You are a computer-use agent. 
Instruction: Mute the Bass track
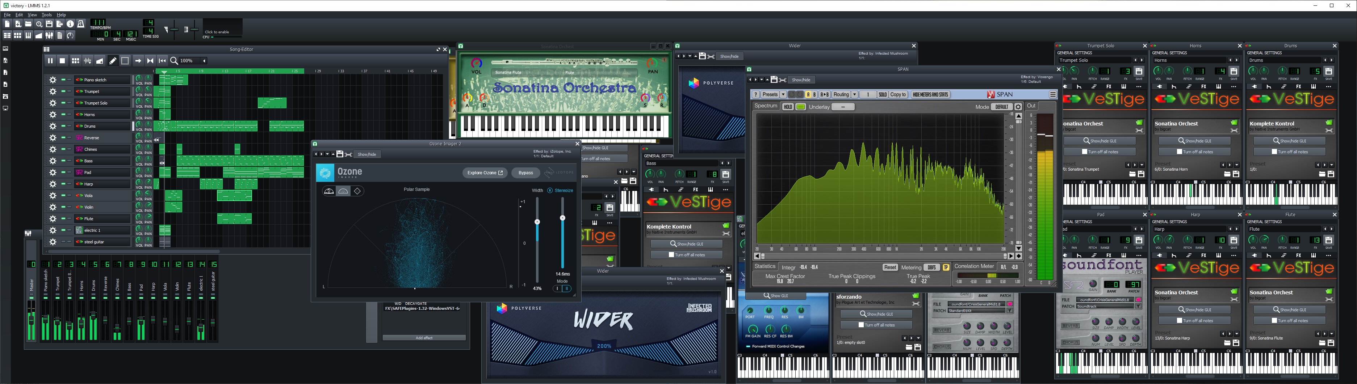[63, 161]
